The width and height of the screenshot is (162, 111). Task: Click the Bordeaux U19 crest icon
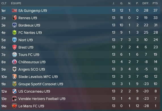(x=14, y=25)
